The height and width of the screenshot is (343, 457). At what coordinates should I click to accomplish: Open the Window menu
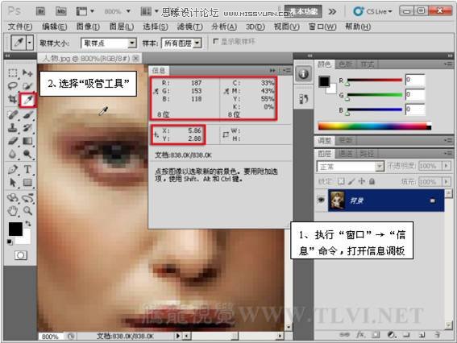click(322, 27)
